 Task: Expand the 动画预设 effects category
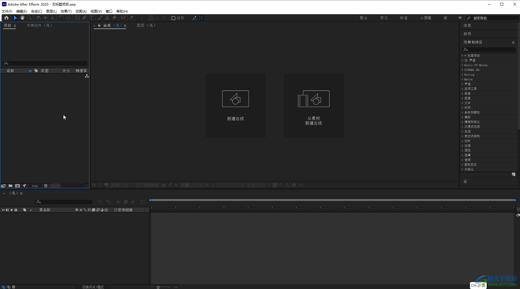click(x=462, y=56)
